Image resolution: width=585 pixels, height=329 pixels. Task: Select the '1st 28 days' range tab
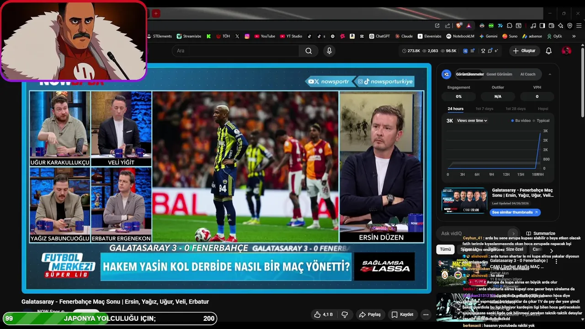coord(516,109)
